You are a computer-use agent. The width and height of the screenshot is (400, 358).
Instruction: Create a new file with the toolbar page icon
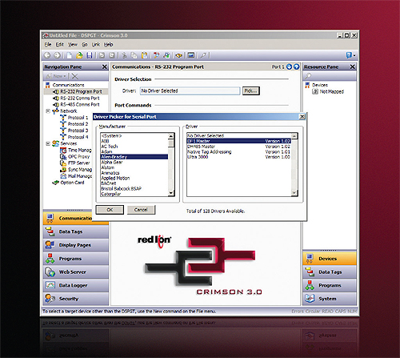coord(69,55)
